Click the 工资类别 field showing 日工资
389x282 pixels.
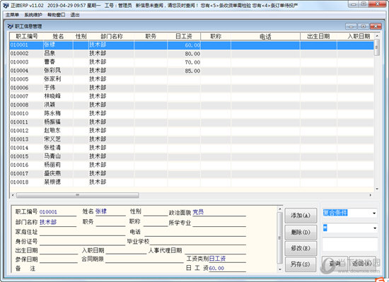[x=227, y=259]
